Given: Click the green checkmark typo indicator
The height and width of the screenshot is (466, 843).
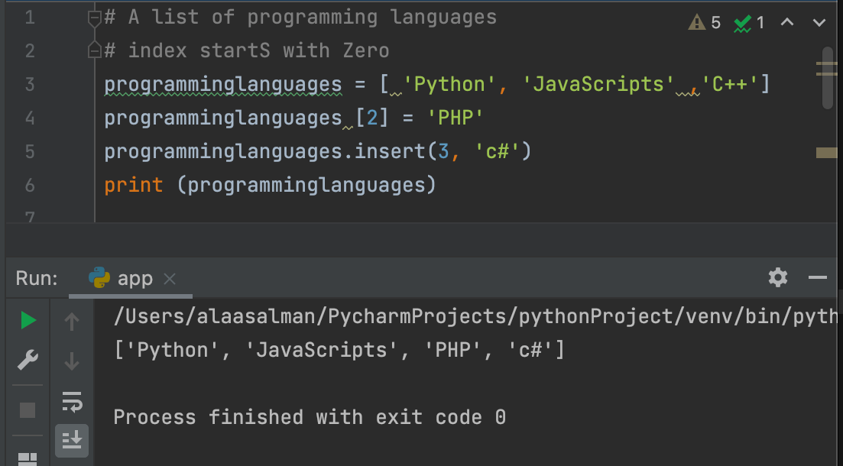Looking at the screenshot, I should [x=748, y=23].
